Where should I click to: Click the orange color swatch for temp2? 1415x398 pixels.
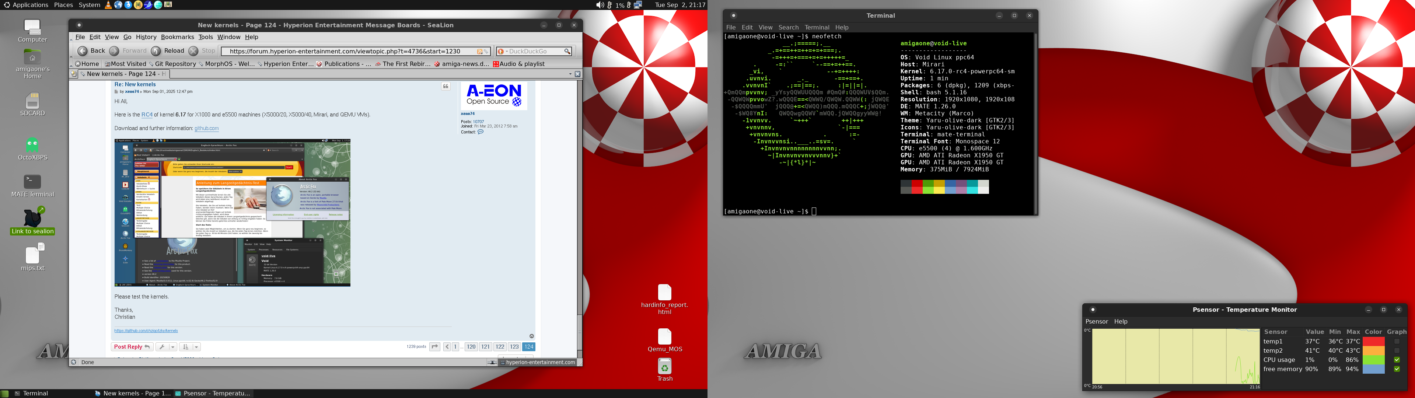pyautogui.click(x=1373, y=351)
